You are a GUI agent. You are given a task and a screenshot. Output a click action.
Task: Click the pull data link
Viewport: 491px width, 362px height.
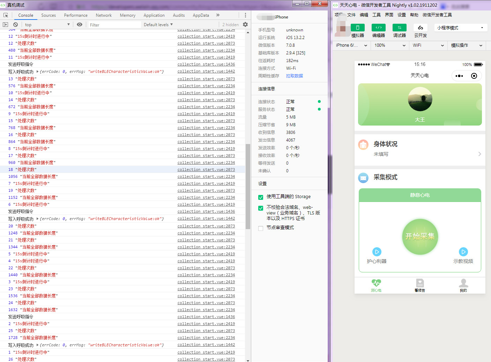(294, 76)
